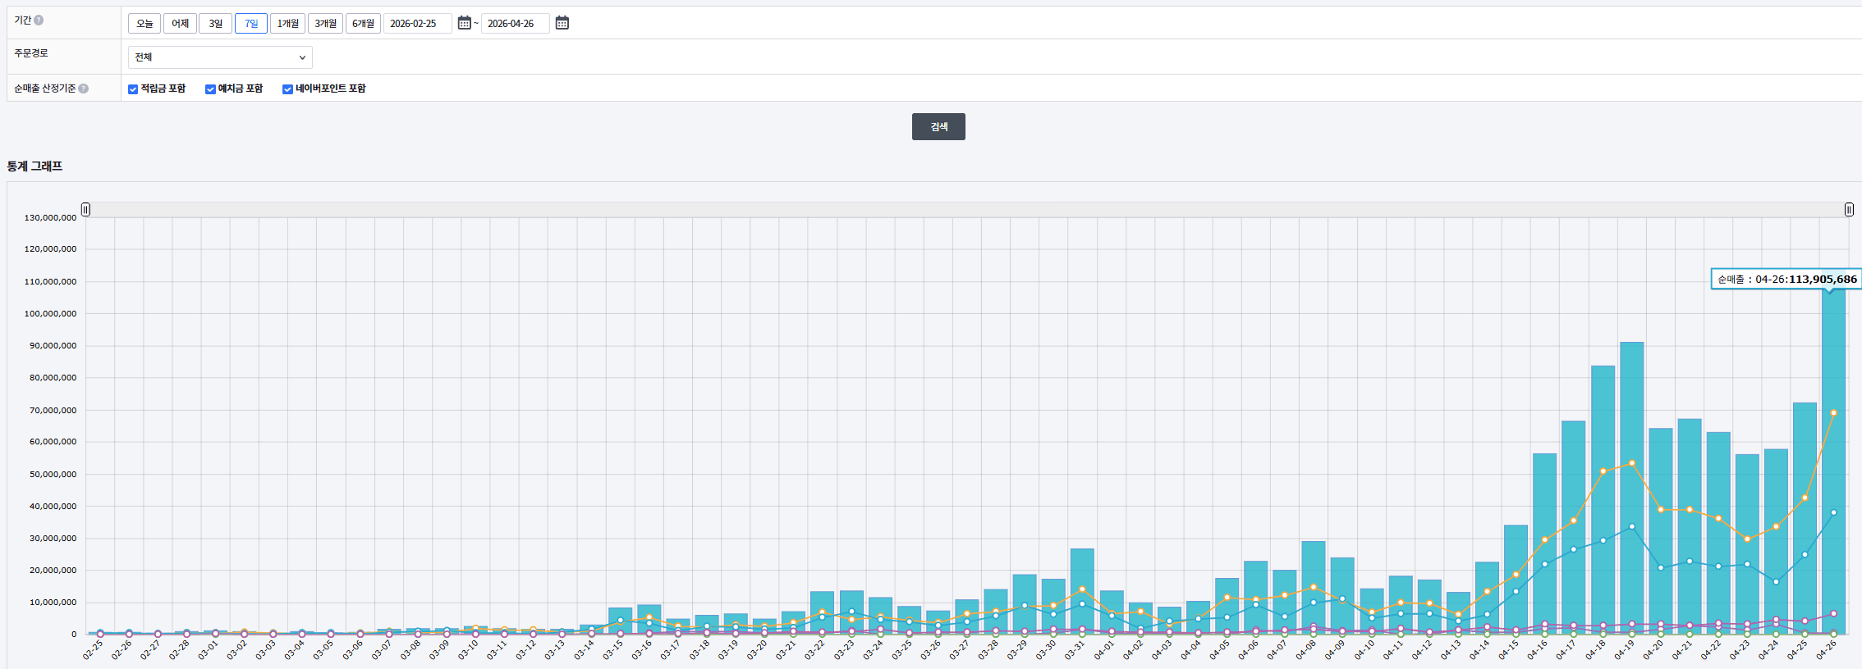Screen dimensions: 1862x669
Task: Click the 주문경로 row label
Action: click(31, 53)
